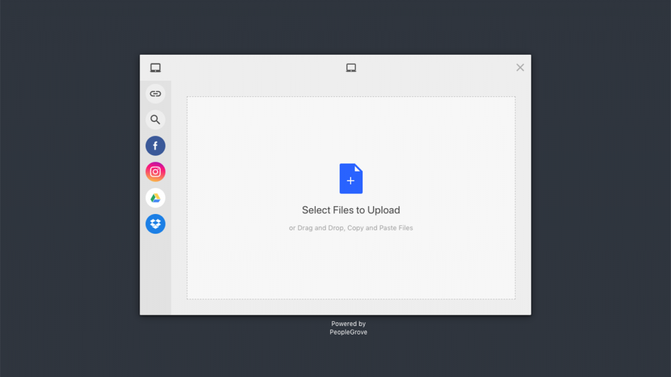
Task: Open the Web Search source
Action: pyautogui.click(x=155, y=120)
